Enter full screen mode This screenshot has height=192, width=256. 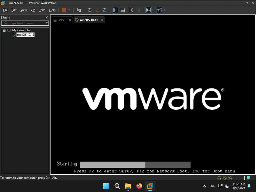pyautogui.click(x=130, y=10)
